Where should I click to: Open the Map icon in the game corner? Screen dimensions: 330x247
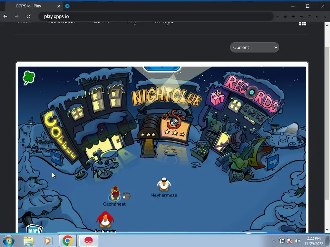34,229
